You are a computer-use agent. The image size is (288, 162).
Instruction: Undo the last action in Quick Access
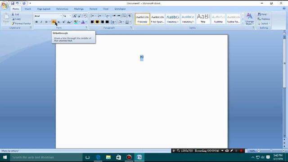(x=17, y=3)
